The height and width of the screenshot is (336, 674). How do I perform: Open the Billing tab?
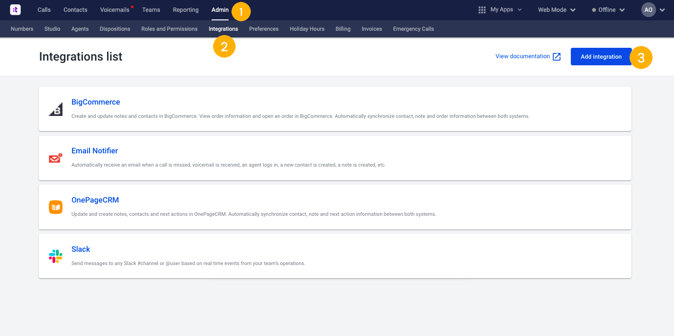click(x=343, y=29)
